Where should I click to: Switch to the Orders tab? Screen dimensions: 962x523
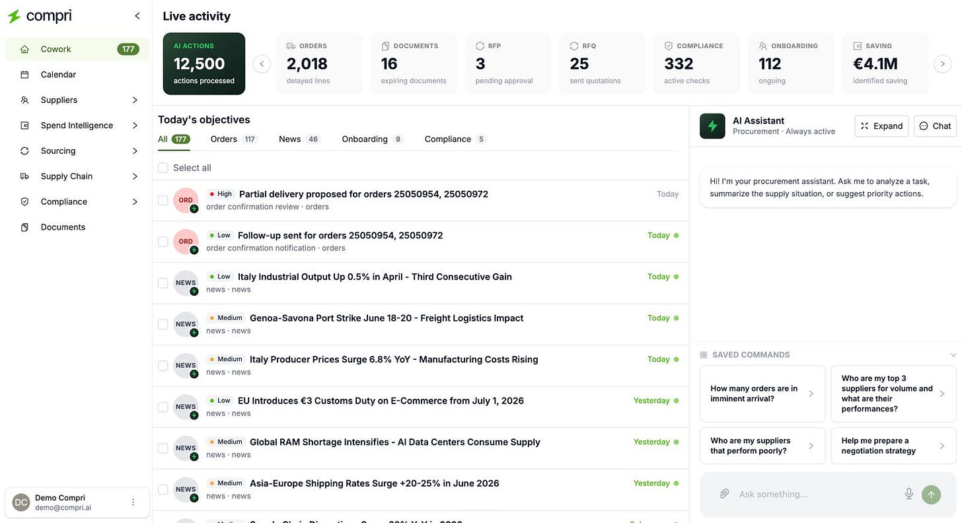pyautogui.click(x=234, y=139)
